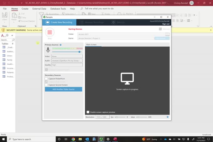This screenshot has width=213, height=142.
Task: Click Replace in the Access ribbon
Action: 128,14
